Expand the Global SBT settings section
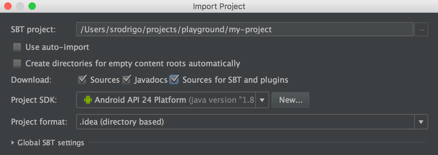Viewport: 438px width, 155px height. point(13,142)
